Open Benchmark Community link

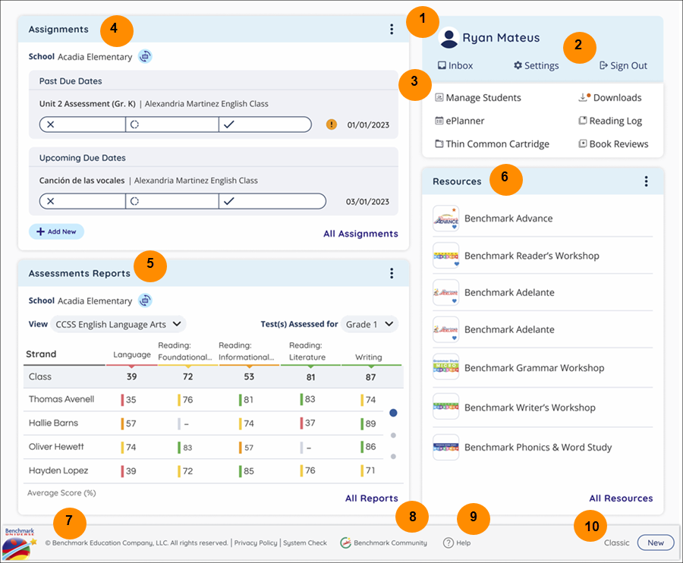tap(384, 543)
